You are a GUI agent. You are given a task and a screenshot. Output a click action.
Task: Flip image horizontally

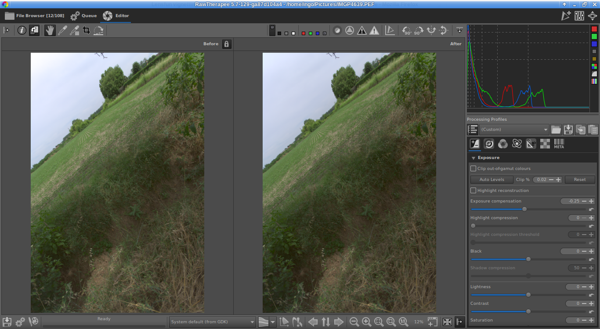(431, 30)
